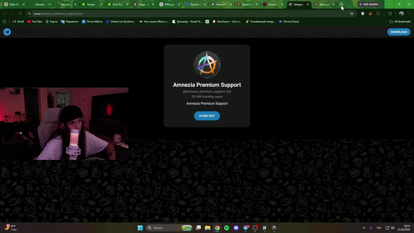Image resolution: width=414 pixels, height=233 pixels.
Task: Open the Перевести bookmark
Action: pyautogui.click(x=70, y=21)
